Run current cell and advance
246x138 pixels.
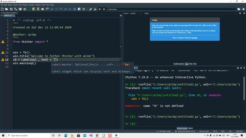pyautogui.click(x=38, y=9)
